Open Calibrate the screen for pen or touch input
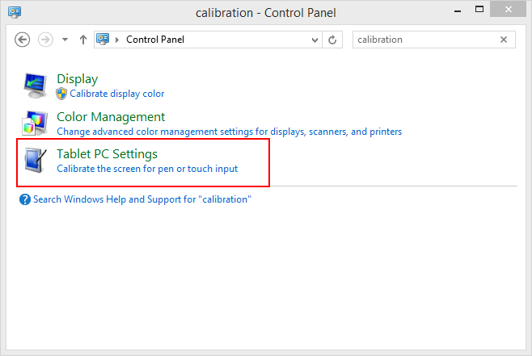The image size is (532, 356). point(147,169)
